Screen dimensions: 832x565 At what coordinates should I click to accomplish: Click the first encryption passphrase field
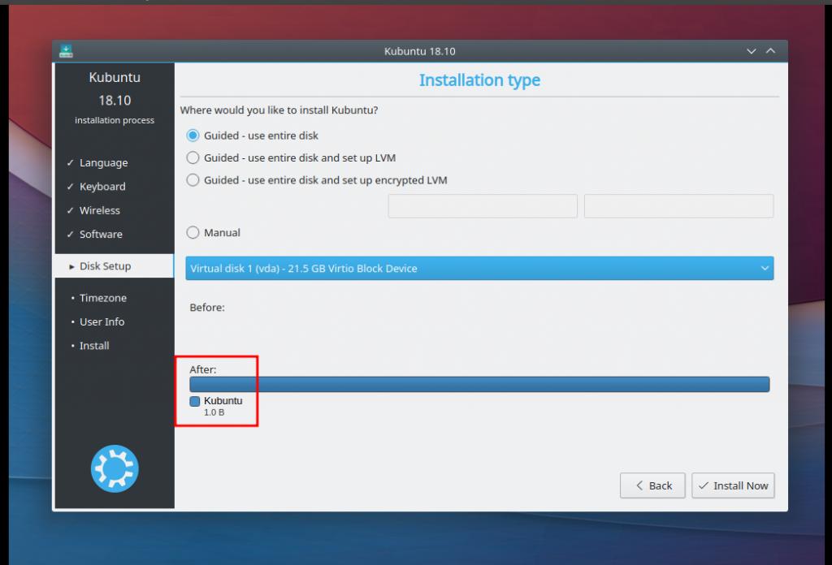coord(483,206)
